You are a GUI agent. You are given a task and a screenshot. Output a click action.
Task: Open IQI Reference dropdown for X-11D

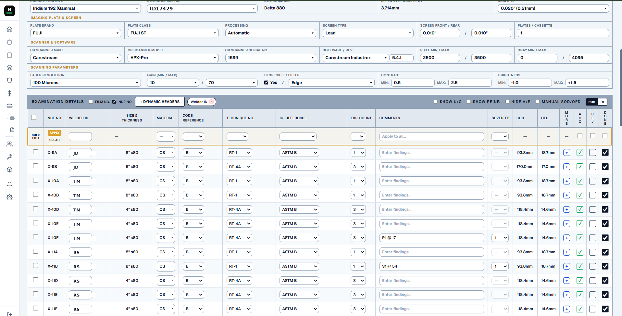click(x=299, y=281)
